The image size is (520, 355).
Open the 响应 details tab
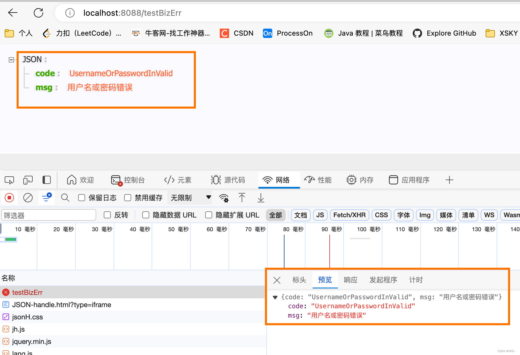(351, 280)
